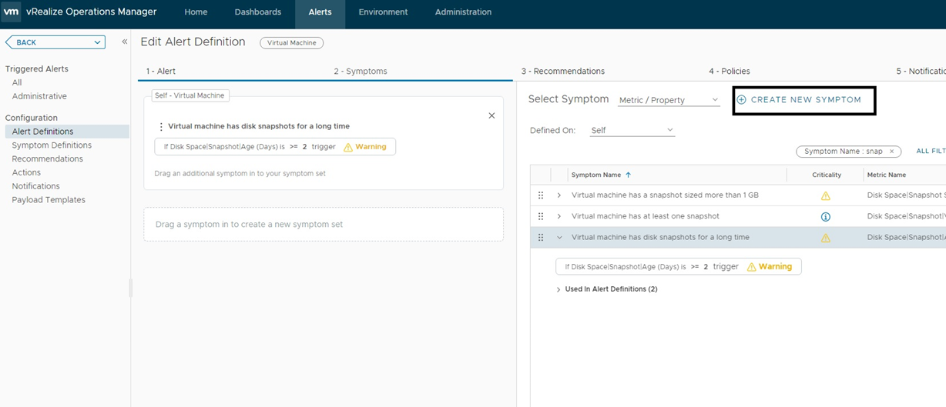946x407 pixels.
Task: Go to the Administration top menu
Action: point(463,12)
